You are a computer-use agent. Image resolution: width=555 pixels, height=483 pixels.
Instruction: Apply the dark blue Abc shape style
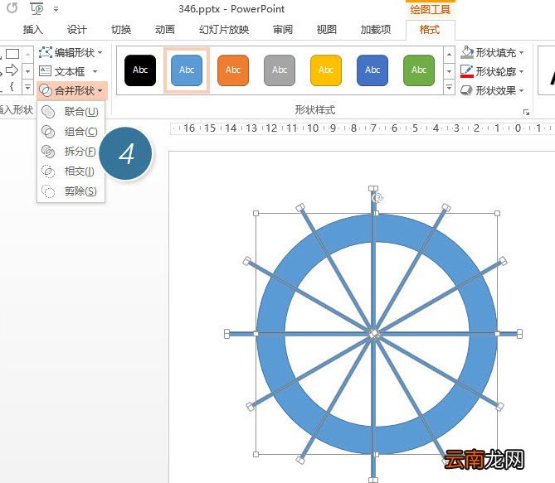[372, 70]
